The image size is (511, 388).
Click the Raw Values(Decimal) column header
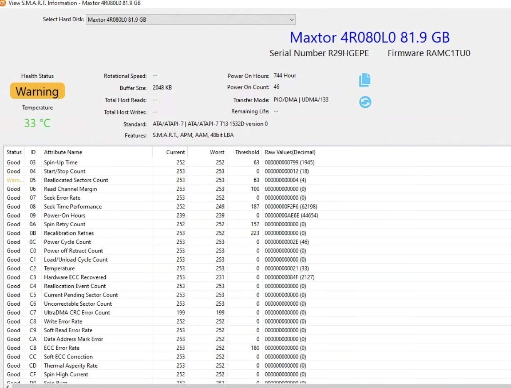[x=290, y=152]
